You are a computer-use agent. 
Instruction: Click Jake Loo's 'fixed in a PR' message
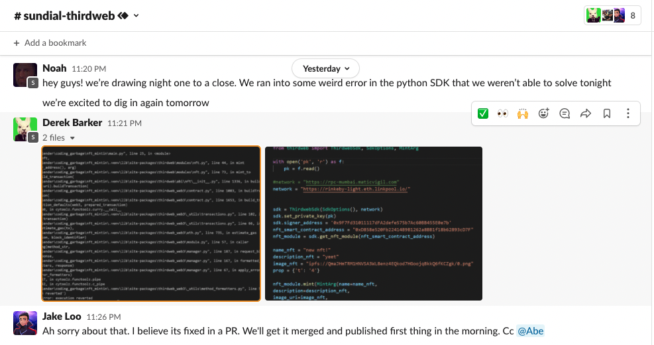pyautogui.click(x=293, y=331)
